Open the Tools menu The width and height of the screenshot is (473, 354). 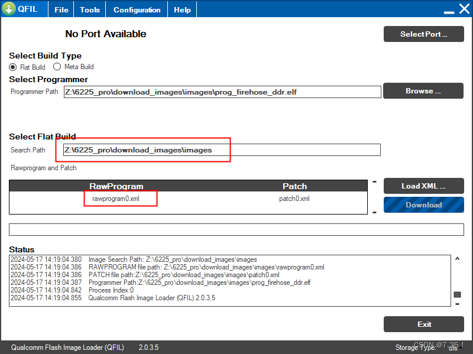[90, 9]
